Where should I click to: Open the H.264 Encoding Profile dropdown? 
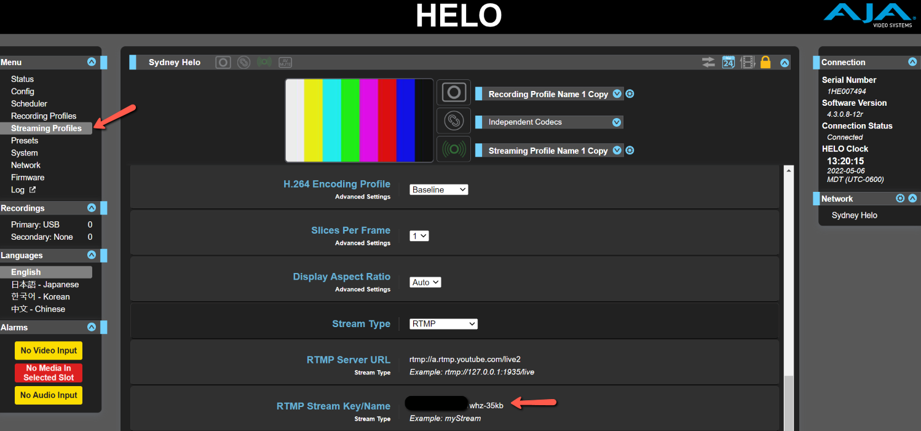pyautogui.click(x=439, y=190)
